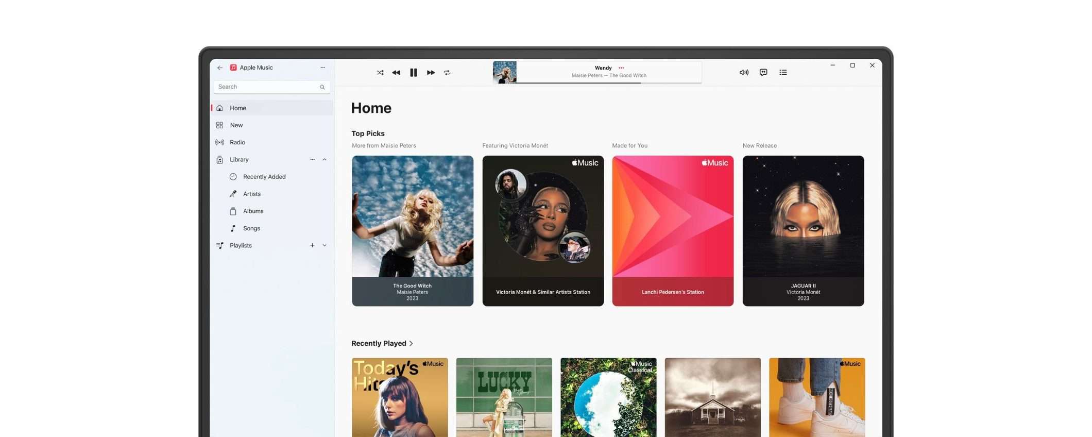Viewport: 1092px width, 437px height.
Task: Maximize the Apple Music window
Action: point(852,65)
